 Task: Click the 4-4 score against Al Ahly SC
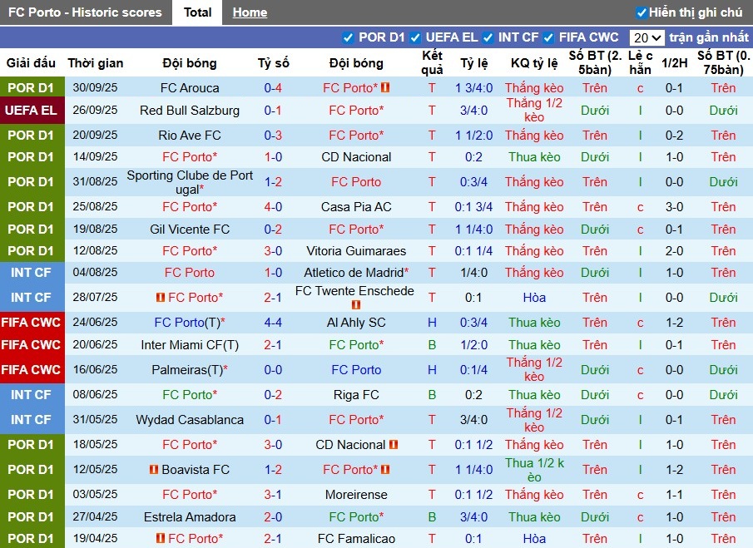point(273,323)
